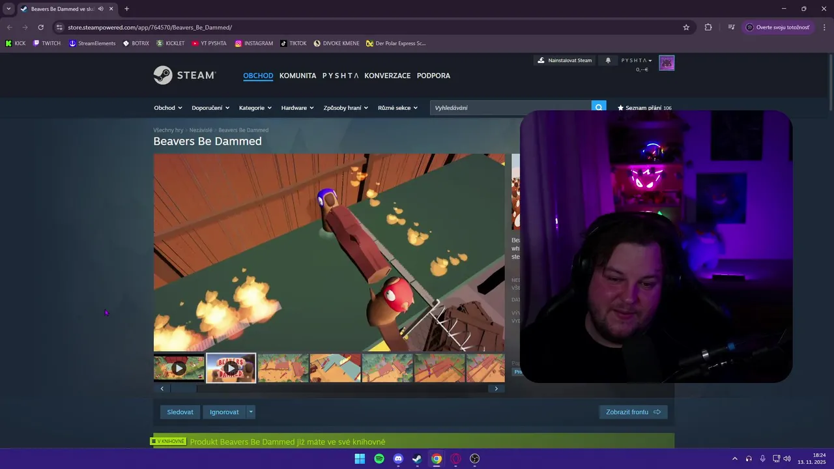Play the Beavers Dammed logo trailer thumbnail
This screenshot has height=469, width=834.
coord(231,368)
